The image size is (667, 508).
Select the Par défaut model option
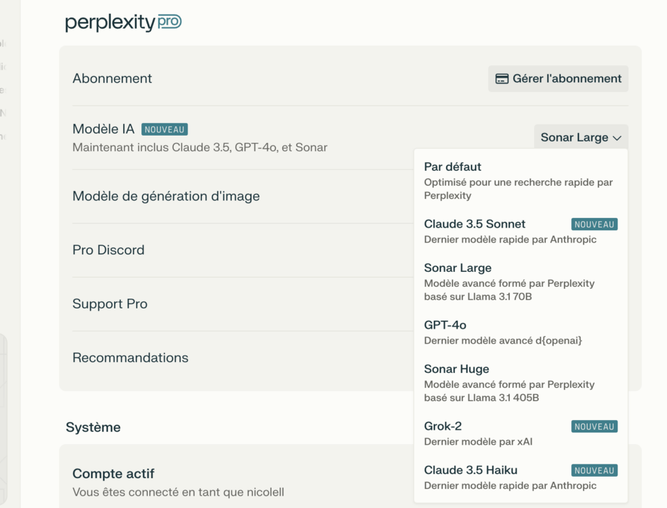click(520, 181)
